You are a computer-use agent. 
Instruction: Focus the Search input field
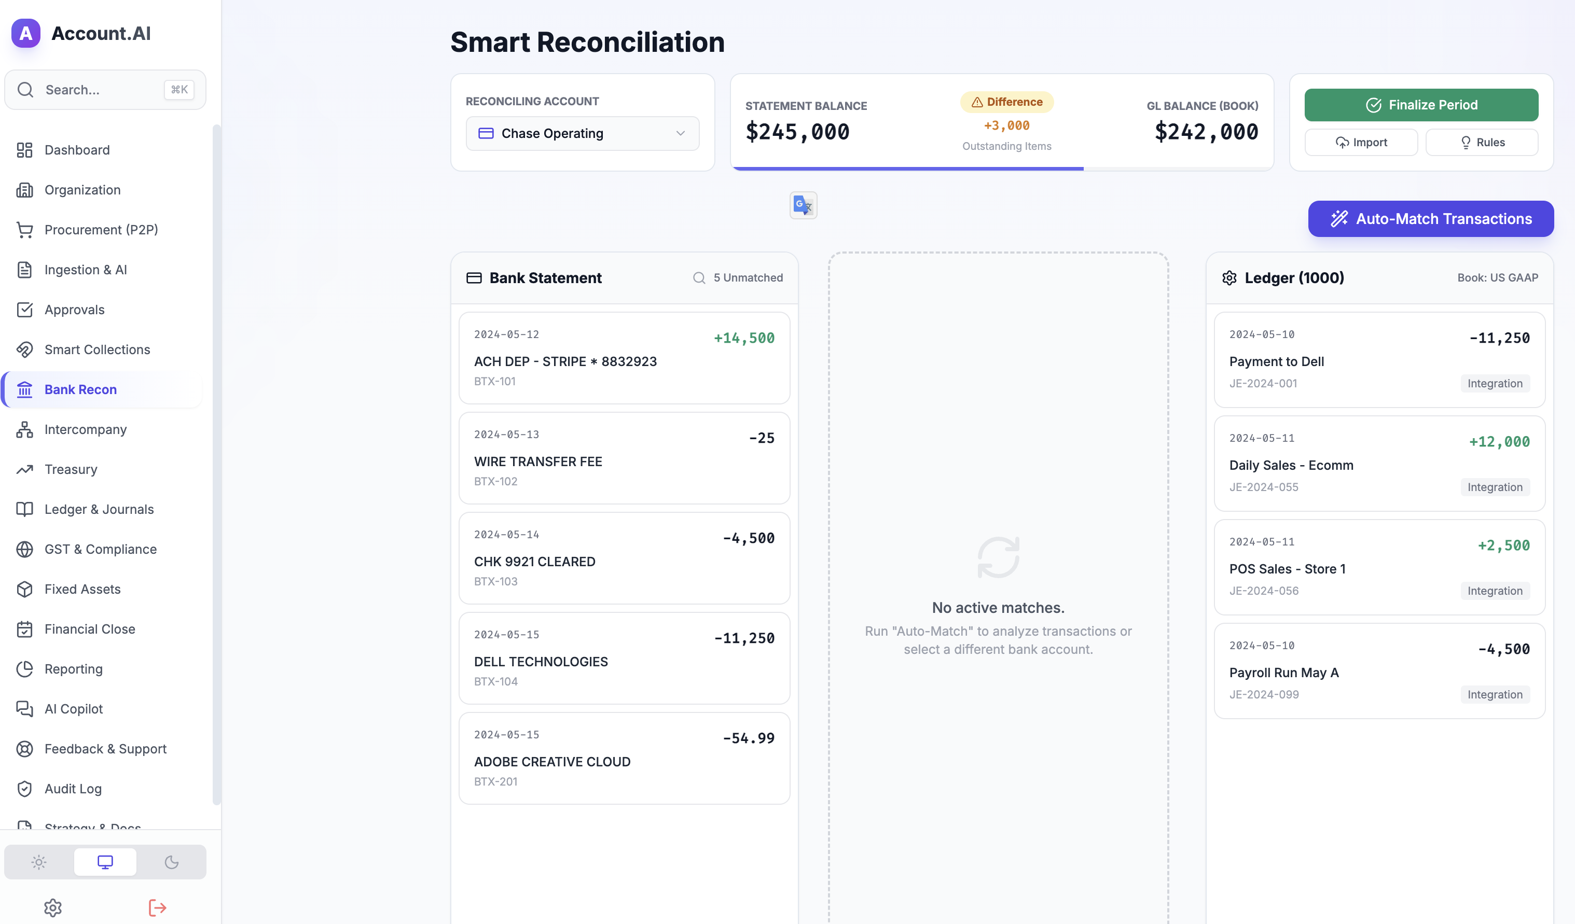pos(100,90)
